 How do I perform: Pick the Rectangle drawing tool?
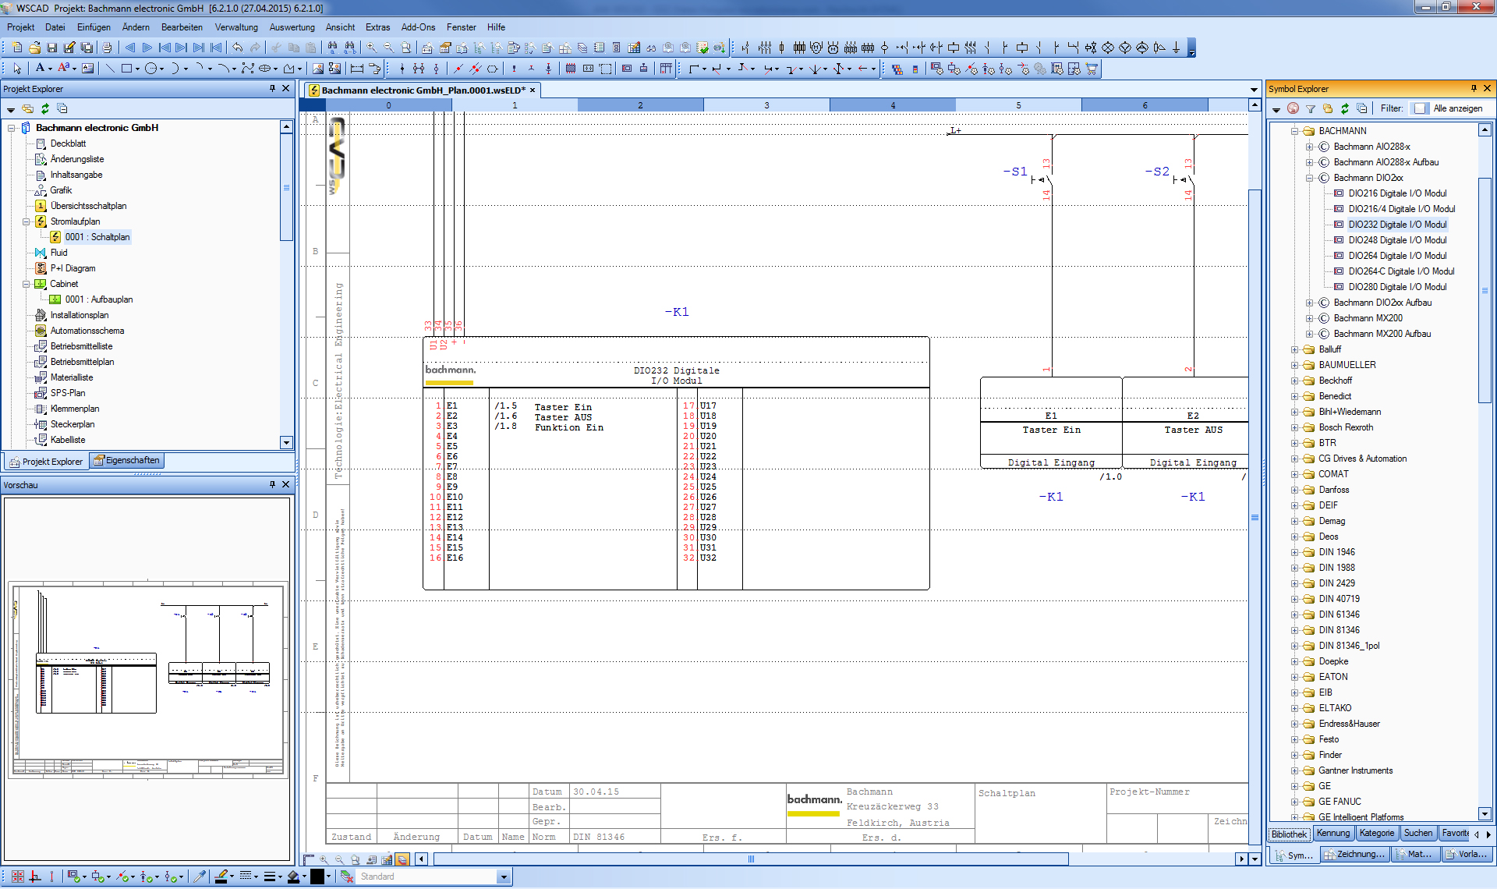(126, 69)
